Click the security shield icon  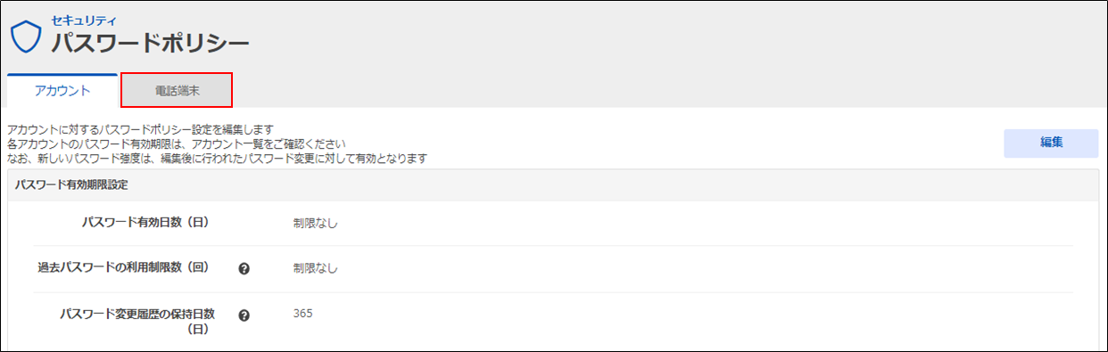click(26, 36)
